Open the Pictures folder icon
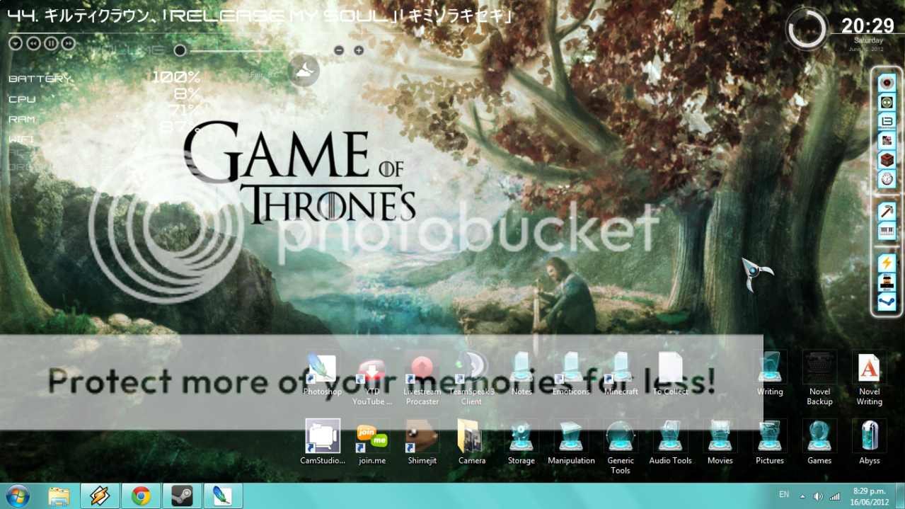The image size is (905, 509). pos(770,442)
